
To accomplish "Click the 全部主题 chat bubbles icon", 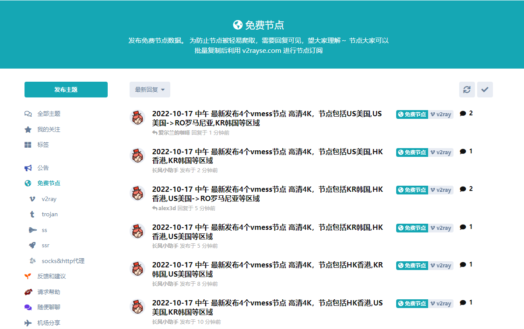I will tap(28, 114).
